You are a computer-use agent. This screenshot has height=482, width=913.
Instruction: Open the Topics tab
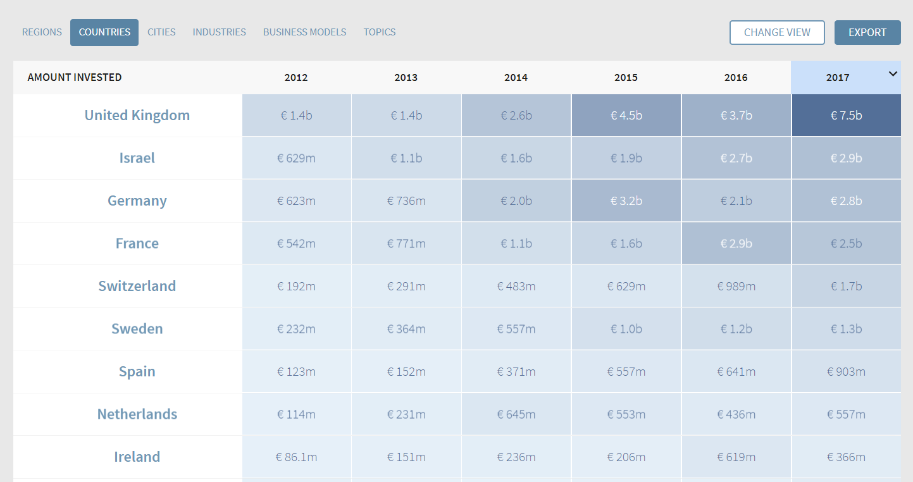point(379,32)
